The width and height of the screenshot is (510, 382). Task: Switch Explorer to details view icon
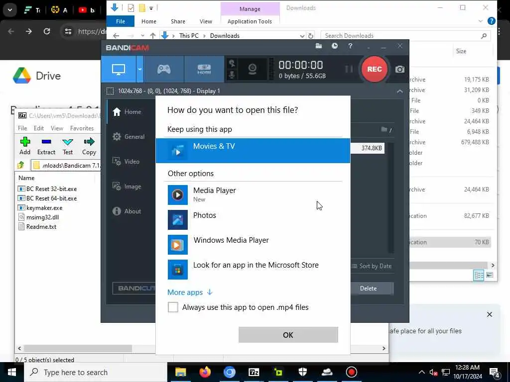click(479, 276)
